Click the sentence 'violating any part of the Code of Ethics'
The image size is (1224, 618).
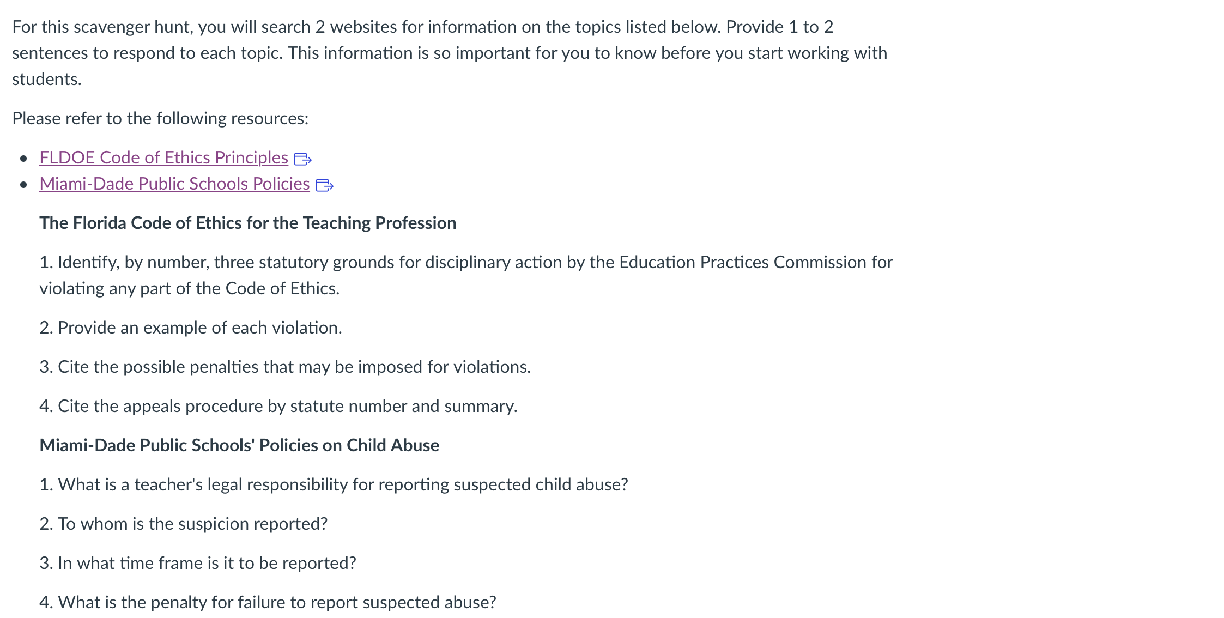[189, 288]
